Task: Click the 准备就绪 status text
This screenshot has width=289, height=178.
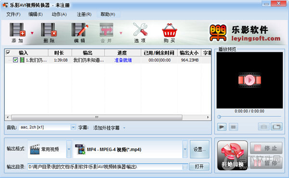Action: [123, 60]
